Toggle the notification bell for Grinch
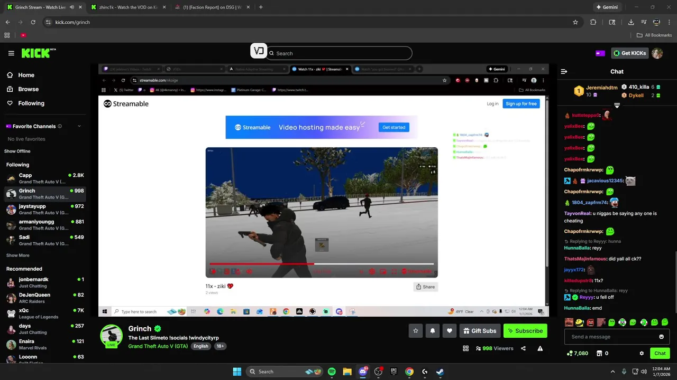677x380 pixels. [433, 331]
